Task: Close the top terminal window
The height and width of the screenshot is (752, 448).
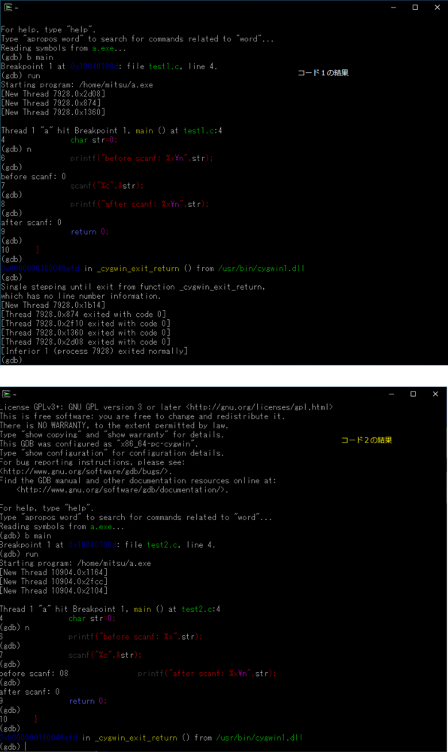Action: coord(437,8)
